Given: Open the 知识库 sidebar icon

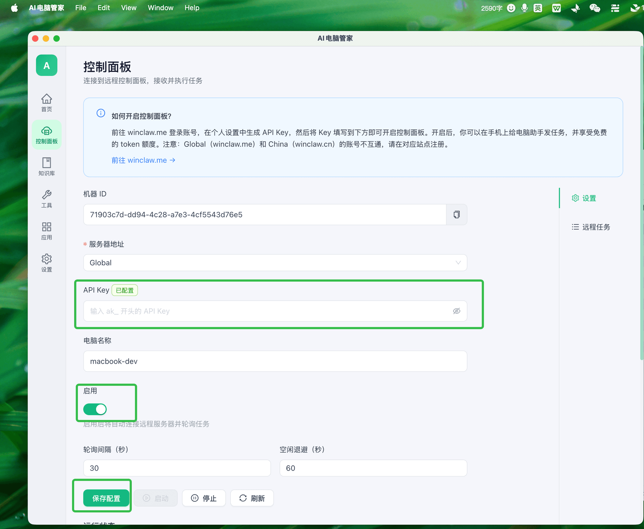Looking at the screenshot, I should point(47,166).
